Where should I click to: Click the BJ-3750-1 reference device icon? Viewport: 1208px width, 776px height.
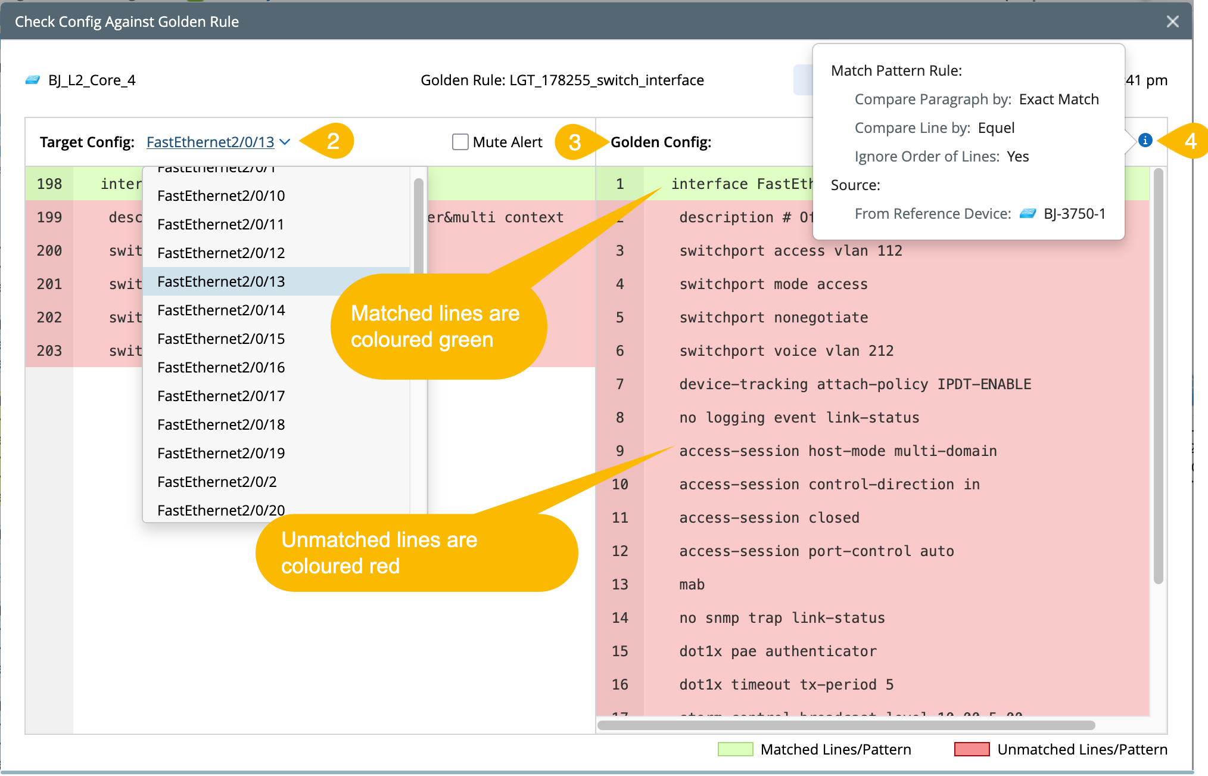click(1028, 213)
